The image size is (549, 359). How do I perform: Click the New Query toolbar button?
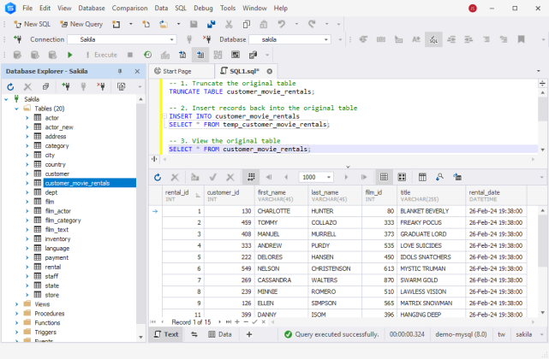tap(81, 24)
